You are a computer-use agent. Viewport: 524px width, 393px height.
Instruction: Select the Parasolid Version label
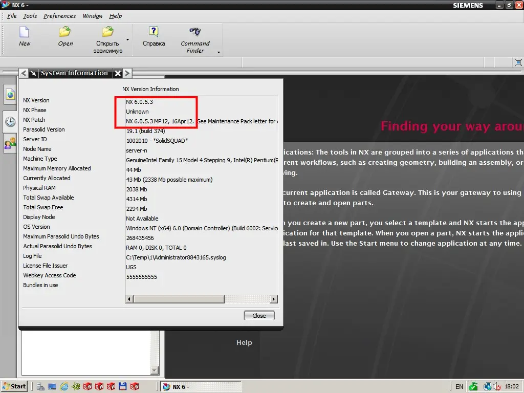pyautogui.click(x=44, y=129)
